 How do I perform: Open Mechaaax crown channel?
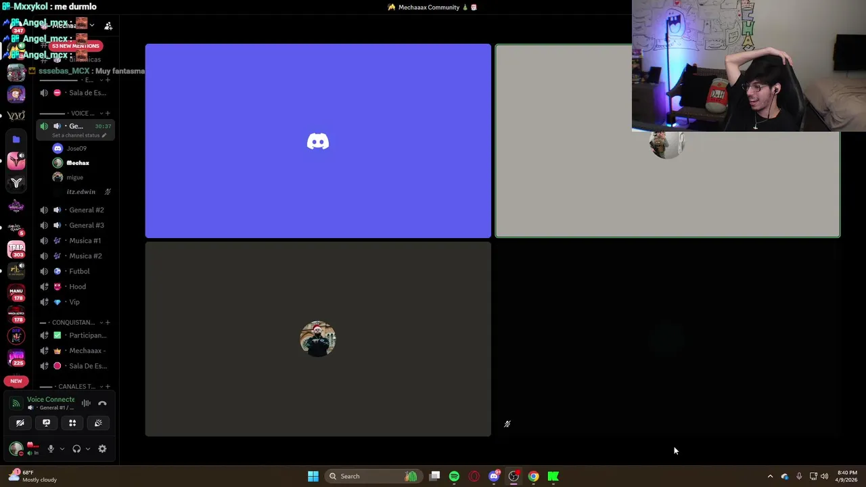pos(75,350)
